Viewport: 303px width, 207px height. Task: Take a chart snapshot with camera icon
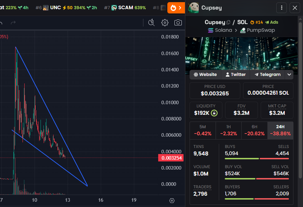(x=178, y=23)
